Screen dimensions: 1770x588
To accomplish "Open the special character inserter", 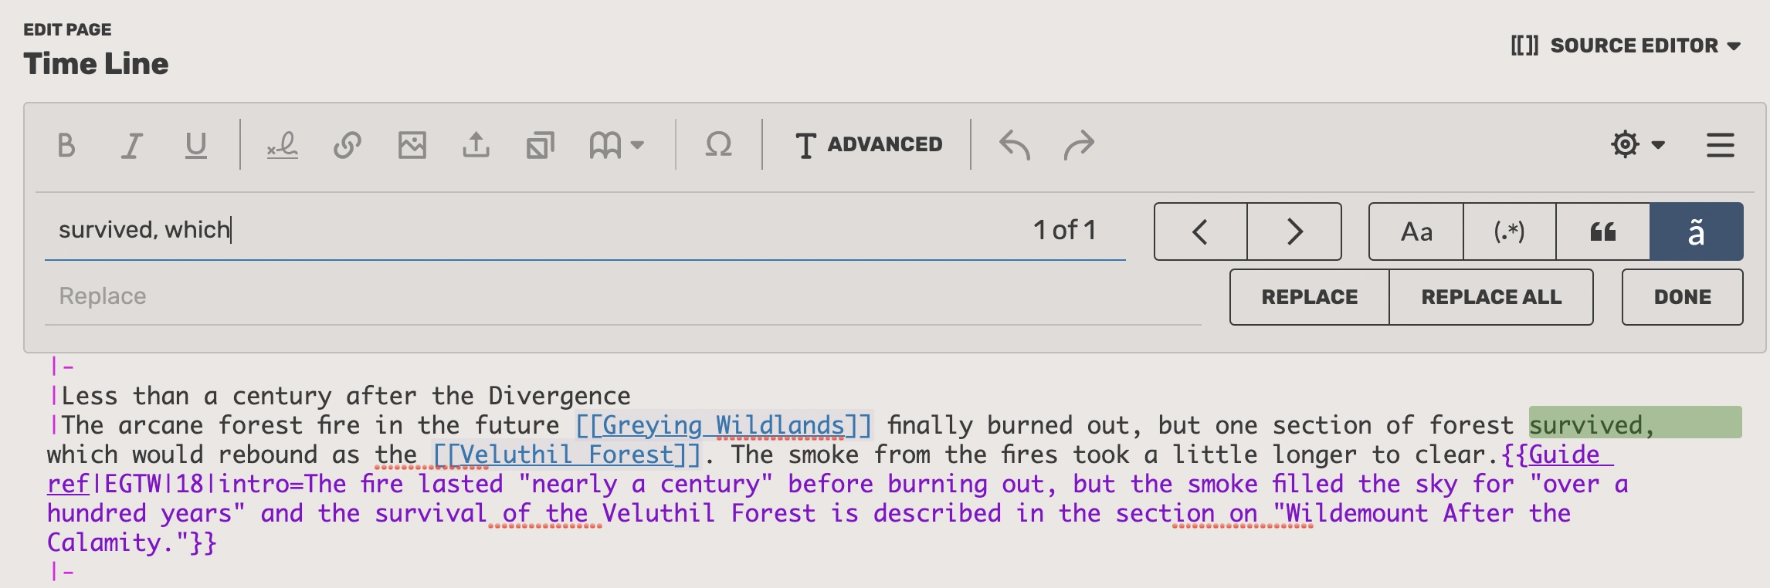I will coord(719,144).
